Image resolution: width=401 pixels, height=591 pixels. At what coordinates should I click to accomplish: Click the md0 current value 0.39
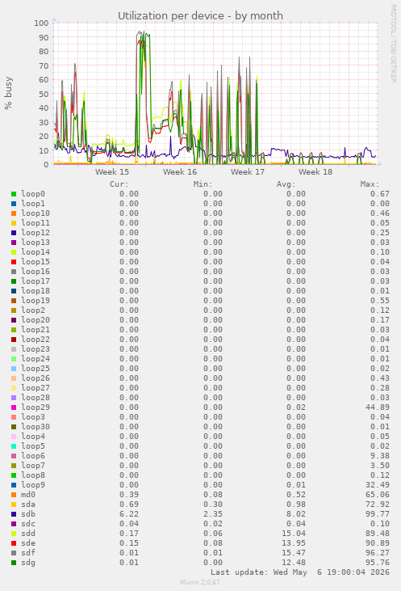click(x=129, y=495)
